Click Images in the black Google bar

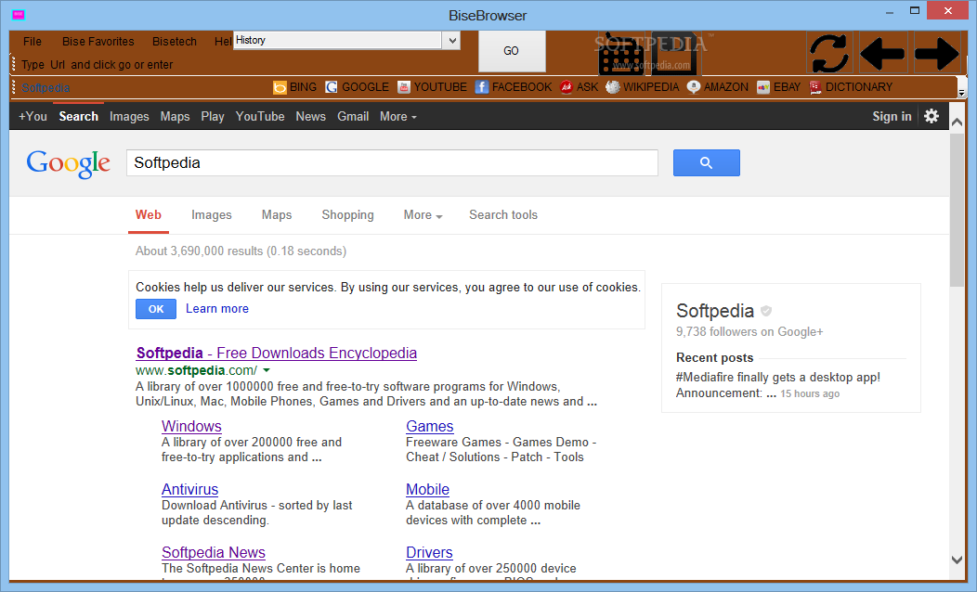(x=129, y=116)
